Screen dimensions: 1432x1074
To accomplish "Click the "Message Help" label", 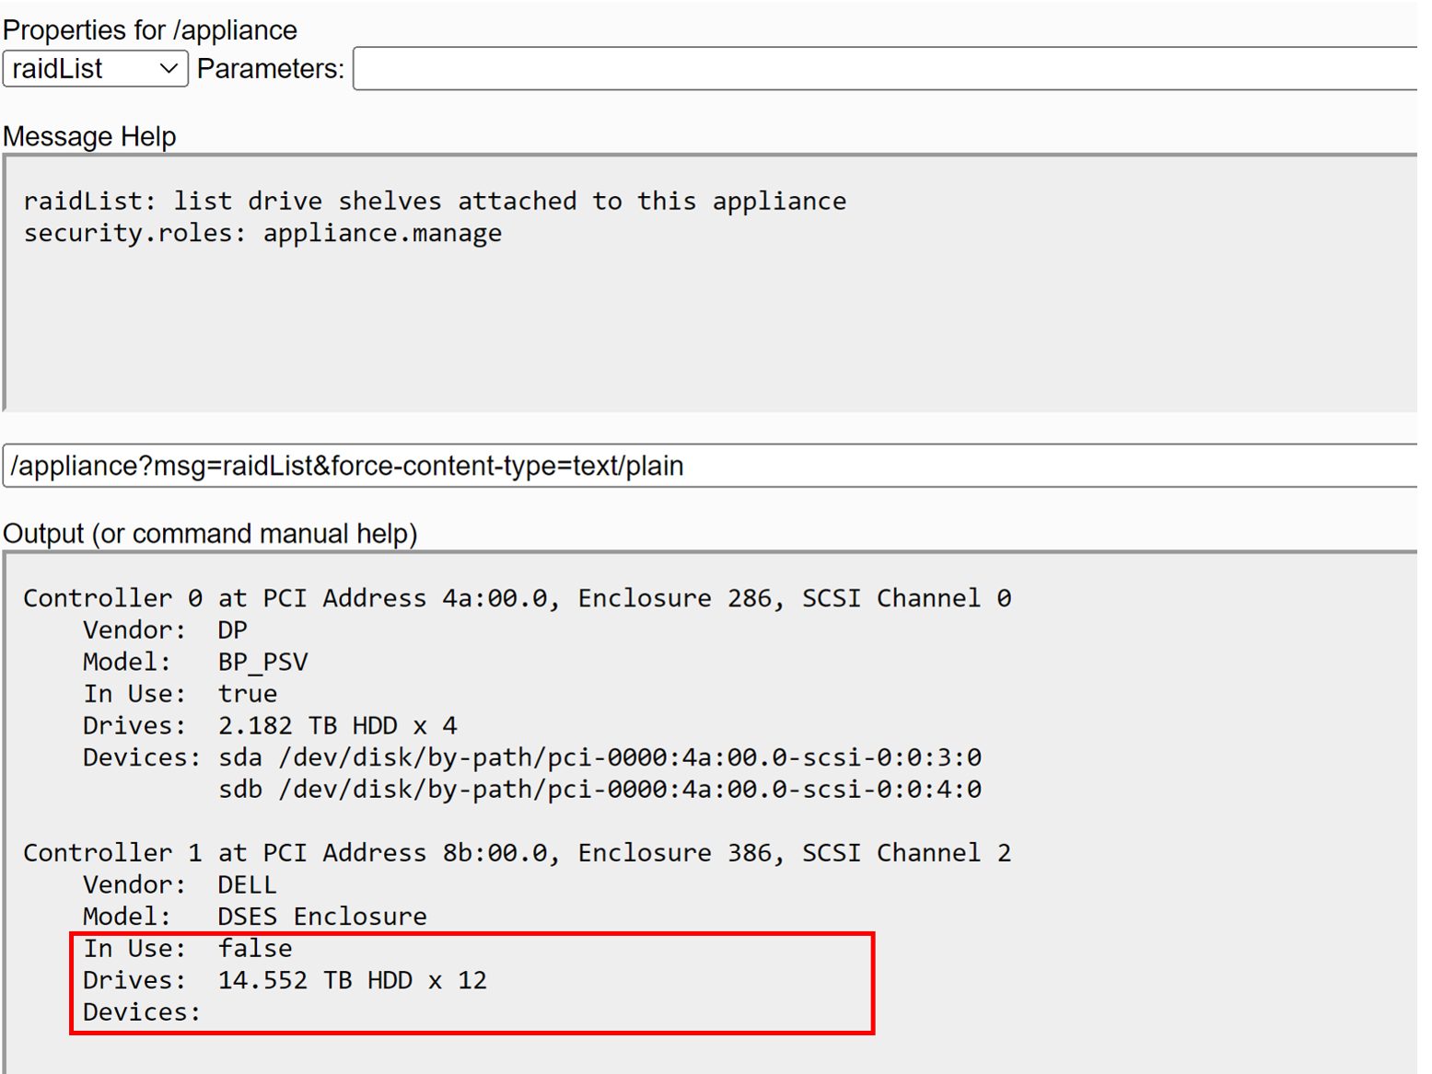I will [x=89, y=136].
